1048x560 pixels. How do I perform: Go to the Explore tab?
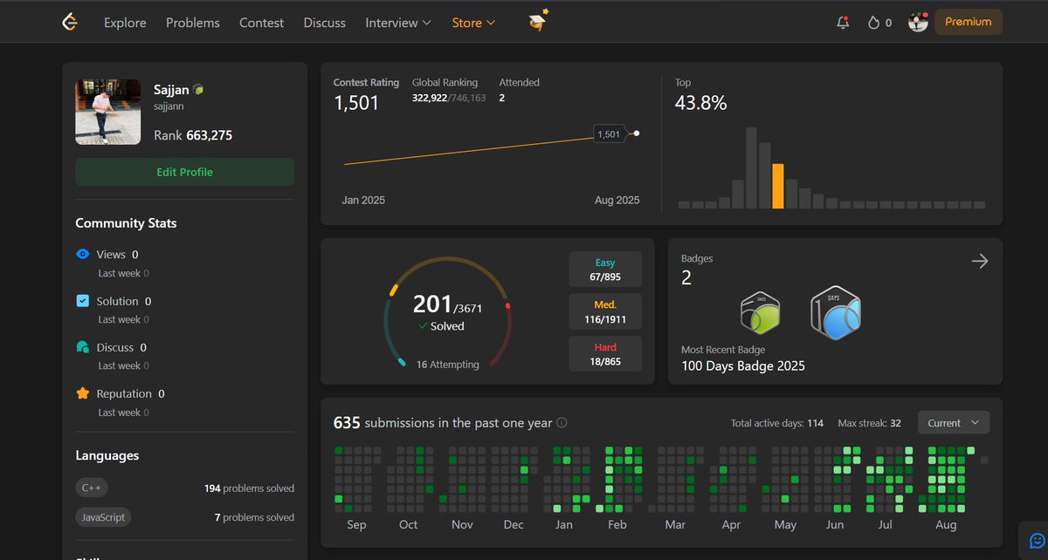point(125,23)
